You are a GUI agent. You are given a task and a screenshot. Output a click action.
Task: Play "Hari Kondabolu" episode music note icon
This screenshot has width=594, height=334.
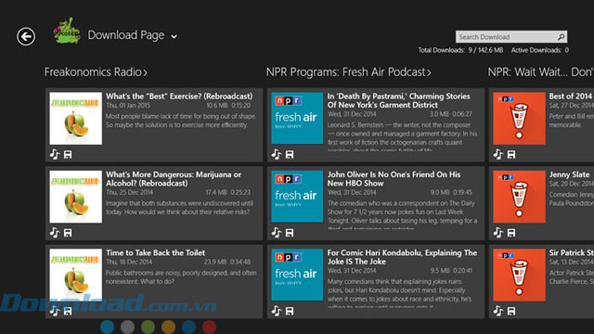[x=277, y=312]
